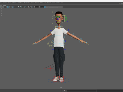Open the Edit Mesh menu
The image size is (123, 92).
pyautogui.click(x=14, y=3)
